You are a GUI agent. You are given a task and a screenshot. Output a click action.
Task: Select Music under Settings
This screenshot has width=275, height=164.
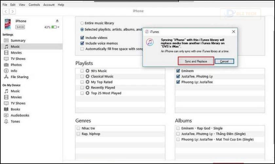click(15, 47)
